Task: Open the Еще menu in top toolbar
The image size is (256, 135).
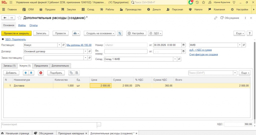Action: pyautogui.click(x=239, y=33)
